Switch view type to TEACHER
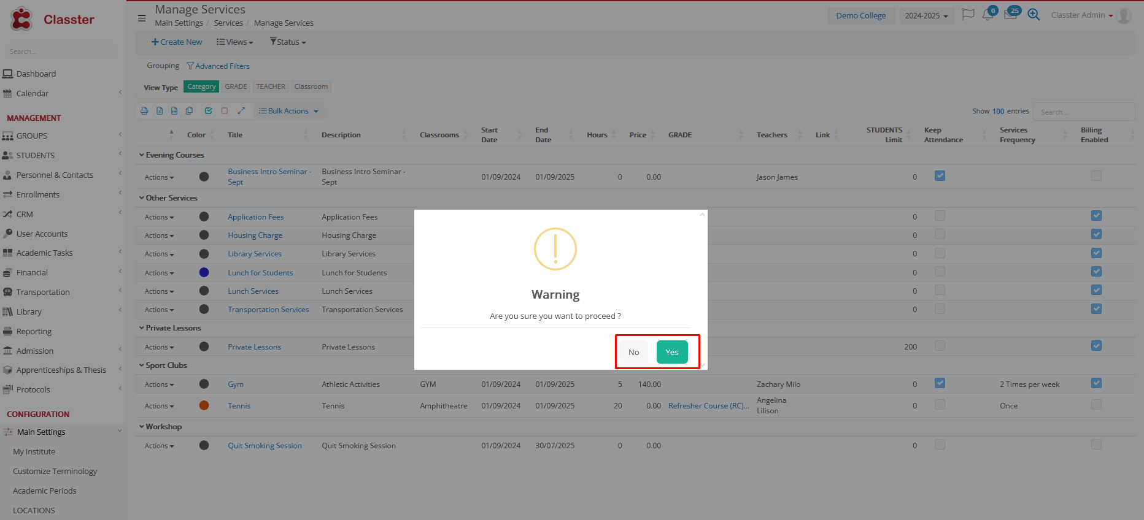The width and height of the screenshot is (1144, 520). pyautogui.click(x=271, y=86)
